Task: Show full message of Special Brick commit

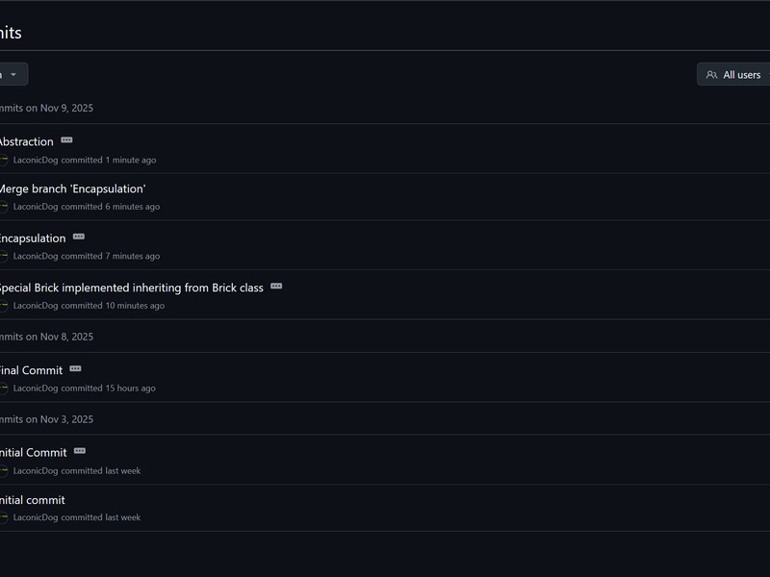Action: pos(276,286)
